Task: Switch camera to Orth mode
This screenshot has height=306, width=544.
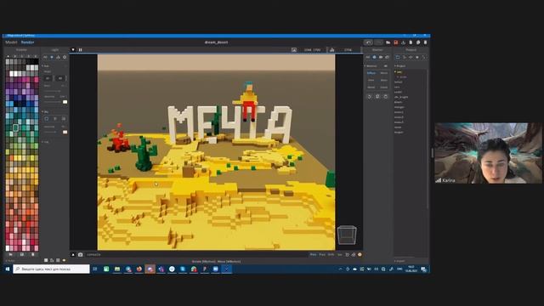Action: point(331,255)
